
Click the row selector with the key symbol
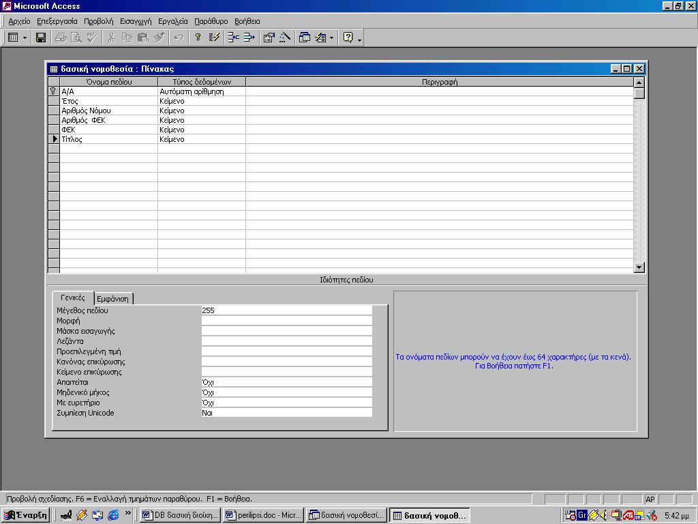[53, 91]
